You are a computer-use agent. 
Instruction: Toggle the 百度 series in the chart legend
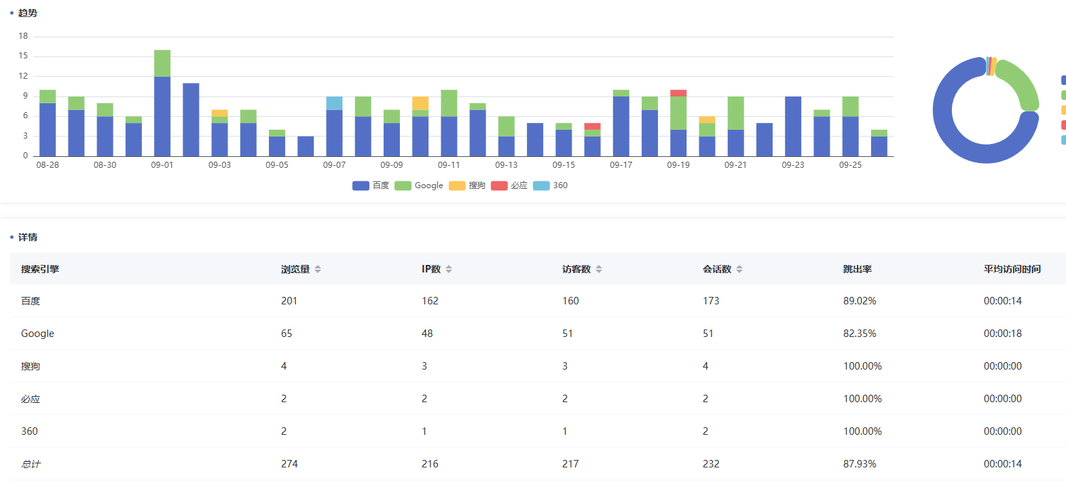pyautogui.click(x=370, y=185)
